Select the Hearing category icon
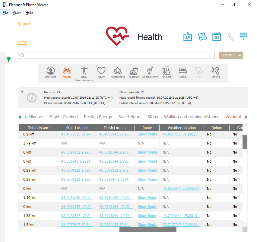 coord(215,73)
